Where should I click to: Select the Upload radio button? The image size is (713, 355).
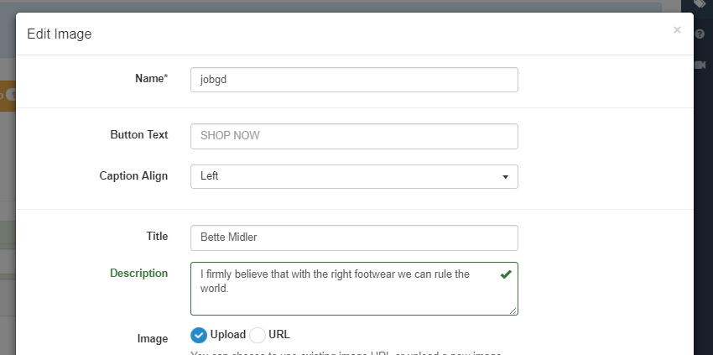pos(199,335)
